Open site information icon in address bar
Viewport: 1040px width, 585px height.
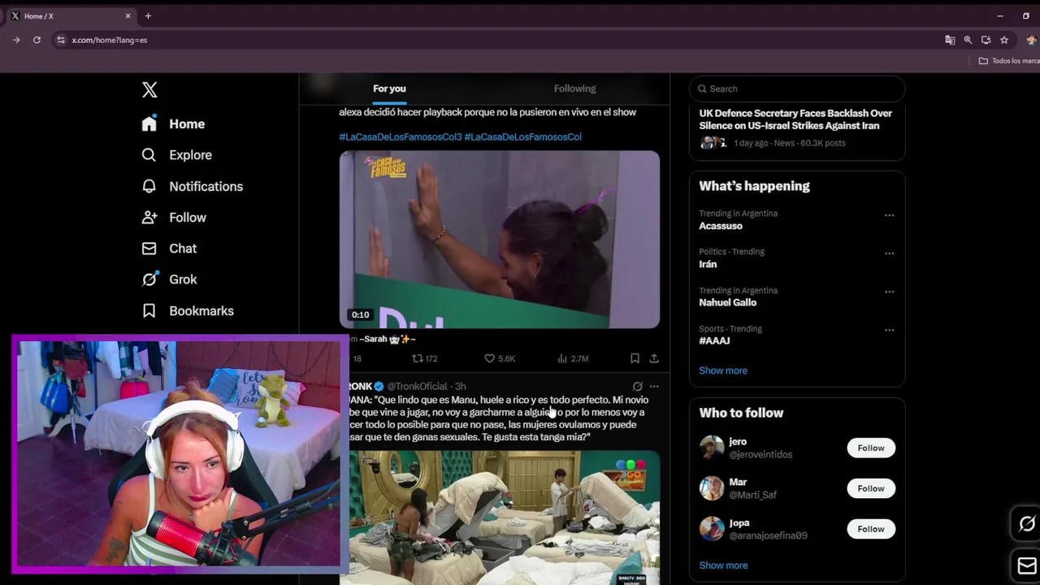tap(60, 40)
